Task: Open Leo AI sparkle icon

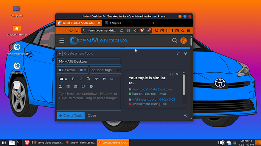Action: coord(183,31)
